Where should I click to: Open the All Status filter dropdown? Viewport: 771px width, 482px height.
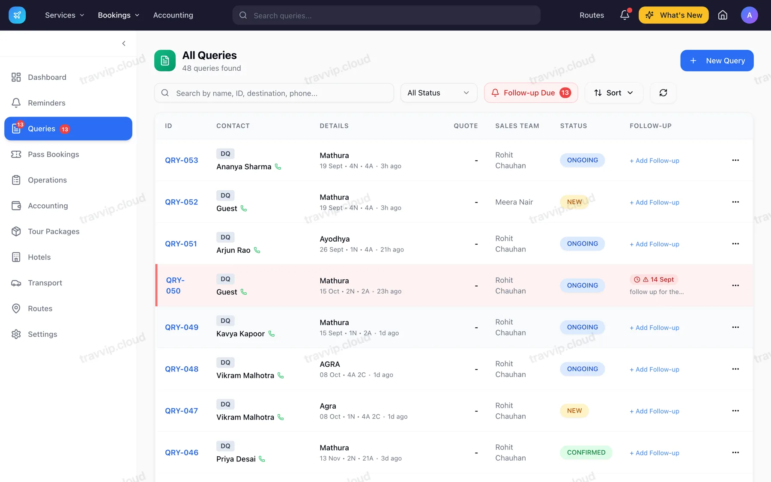pyautogui.click(x=439, y=93)
